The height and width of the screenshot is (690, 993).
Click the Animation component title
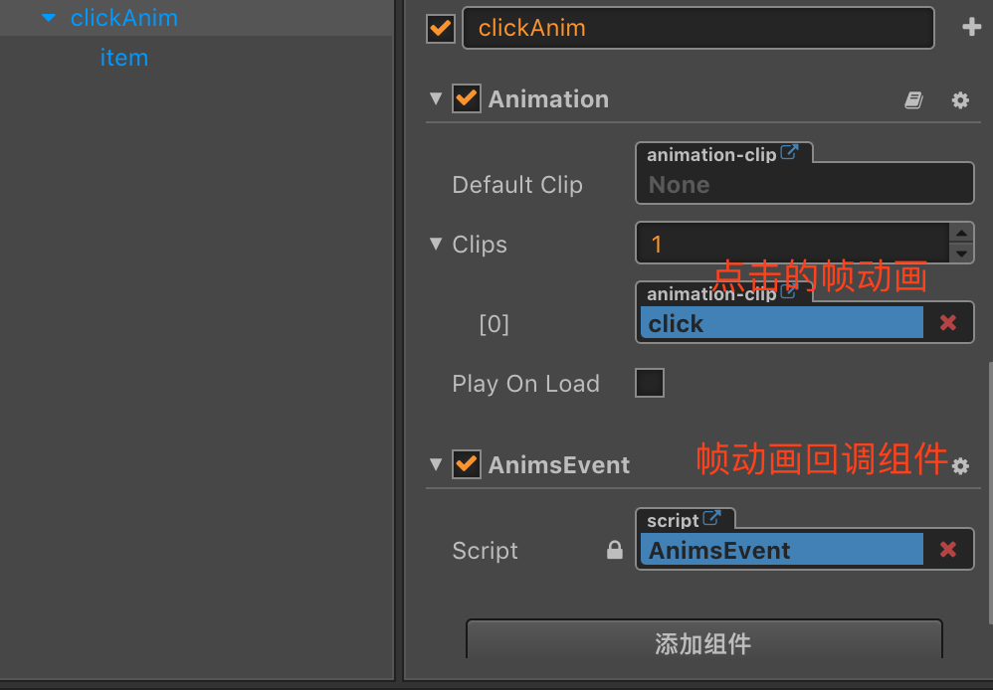tap(548, 99)
